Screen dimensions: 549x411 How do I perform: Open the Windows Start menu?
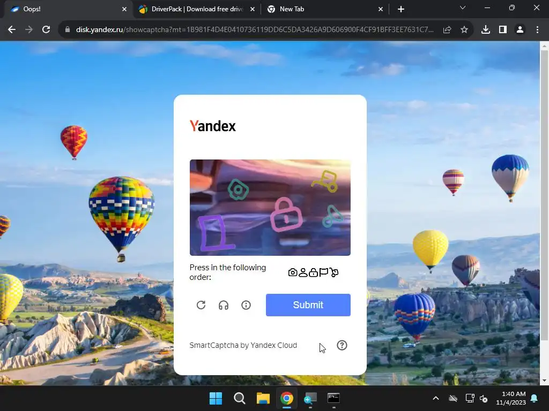coord(216,398)
